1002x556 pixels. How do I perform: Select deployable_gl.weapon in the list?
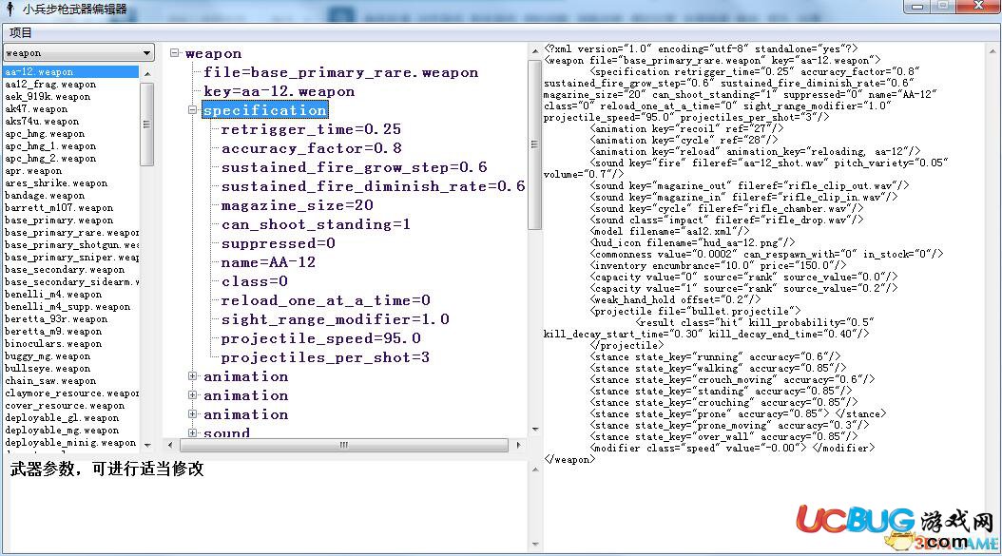point(62,418)
